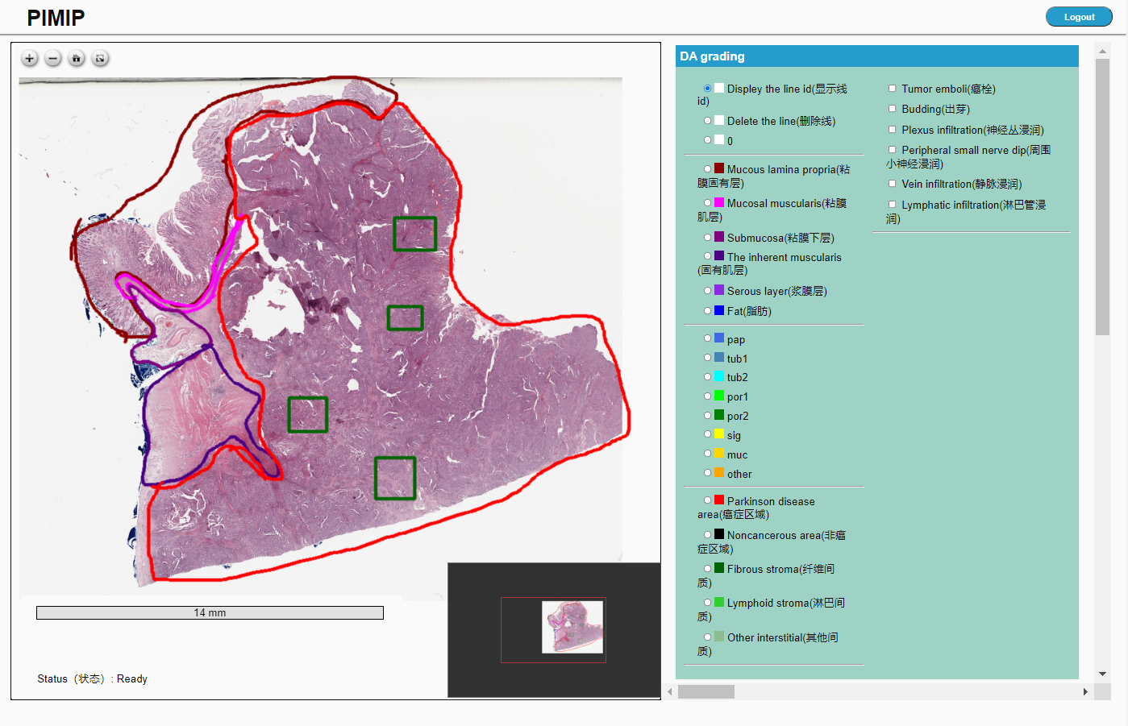Viewport: 1128px width, 726px height.
Task: Click the zoom out minus icon
Action: 53,58
